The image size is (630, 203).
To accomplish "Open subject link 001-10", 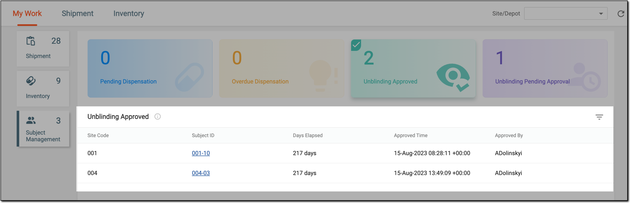I will tap(201, 153).
